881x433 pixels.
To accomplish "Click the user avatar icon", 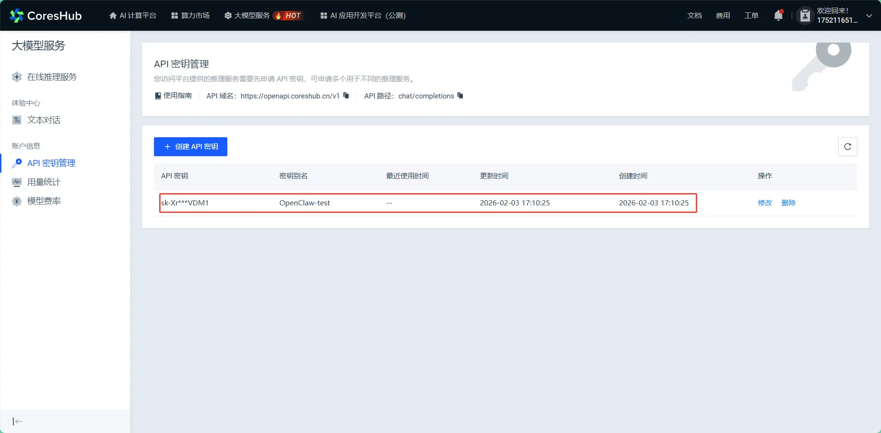I will pos(805,16).
